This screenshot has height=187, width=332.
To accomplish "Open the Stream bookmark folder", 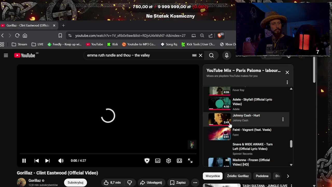I will pyautogui.click(x=19, y=44).
